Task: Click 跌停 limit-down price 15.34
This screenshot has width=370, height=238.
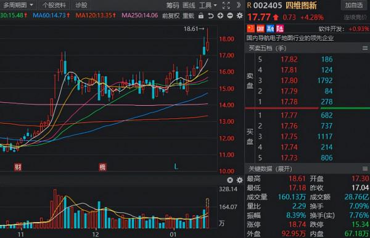Action: 360,224
